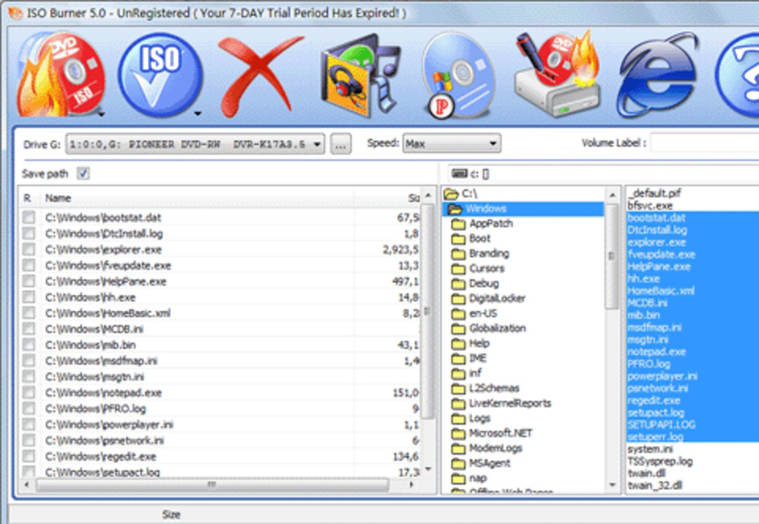
Task: Select system.ini in file list
Action: point(650,449)
